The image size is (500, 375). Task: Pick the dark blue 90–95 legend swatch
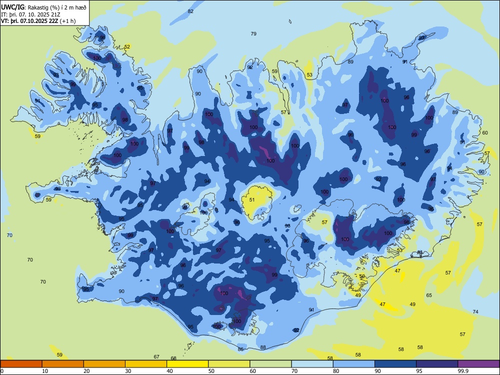click(395, 364)
